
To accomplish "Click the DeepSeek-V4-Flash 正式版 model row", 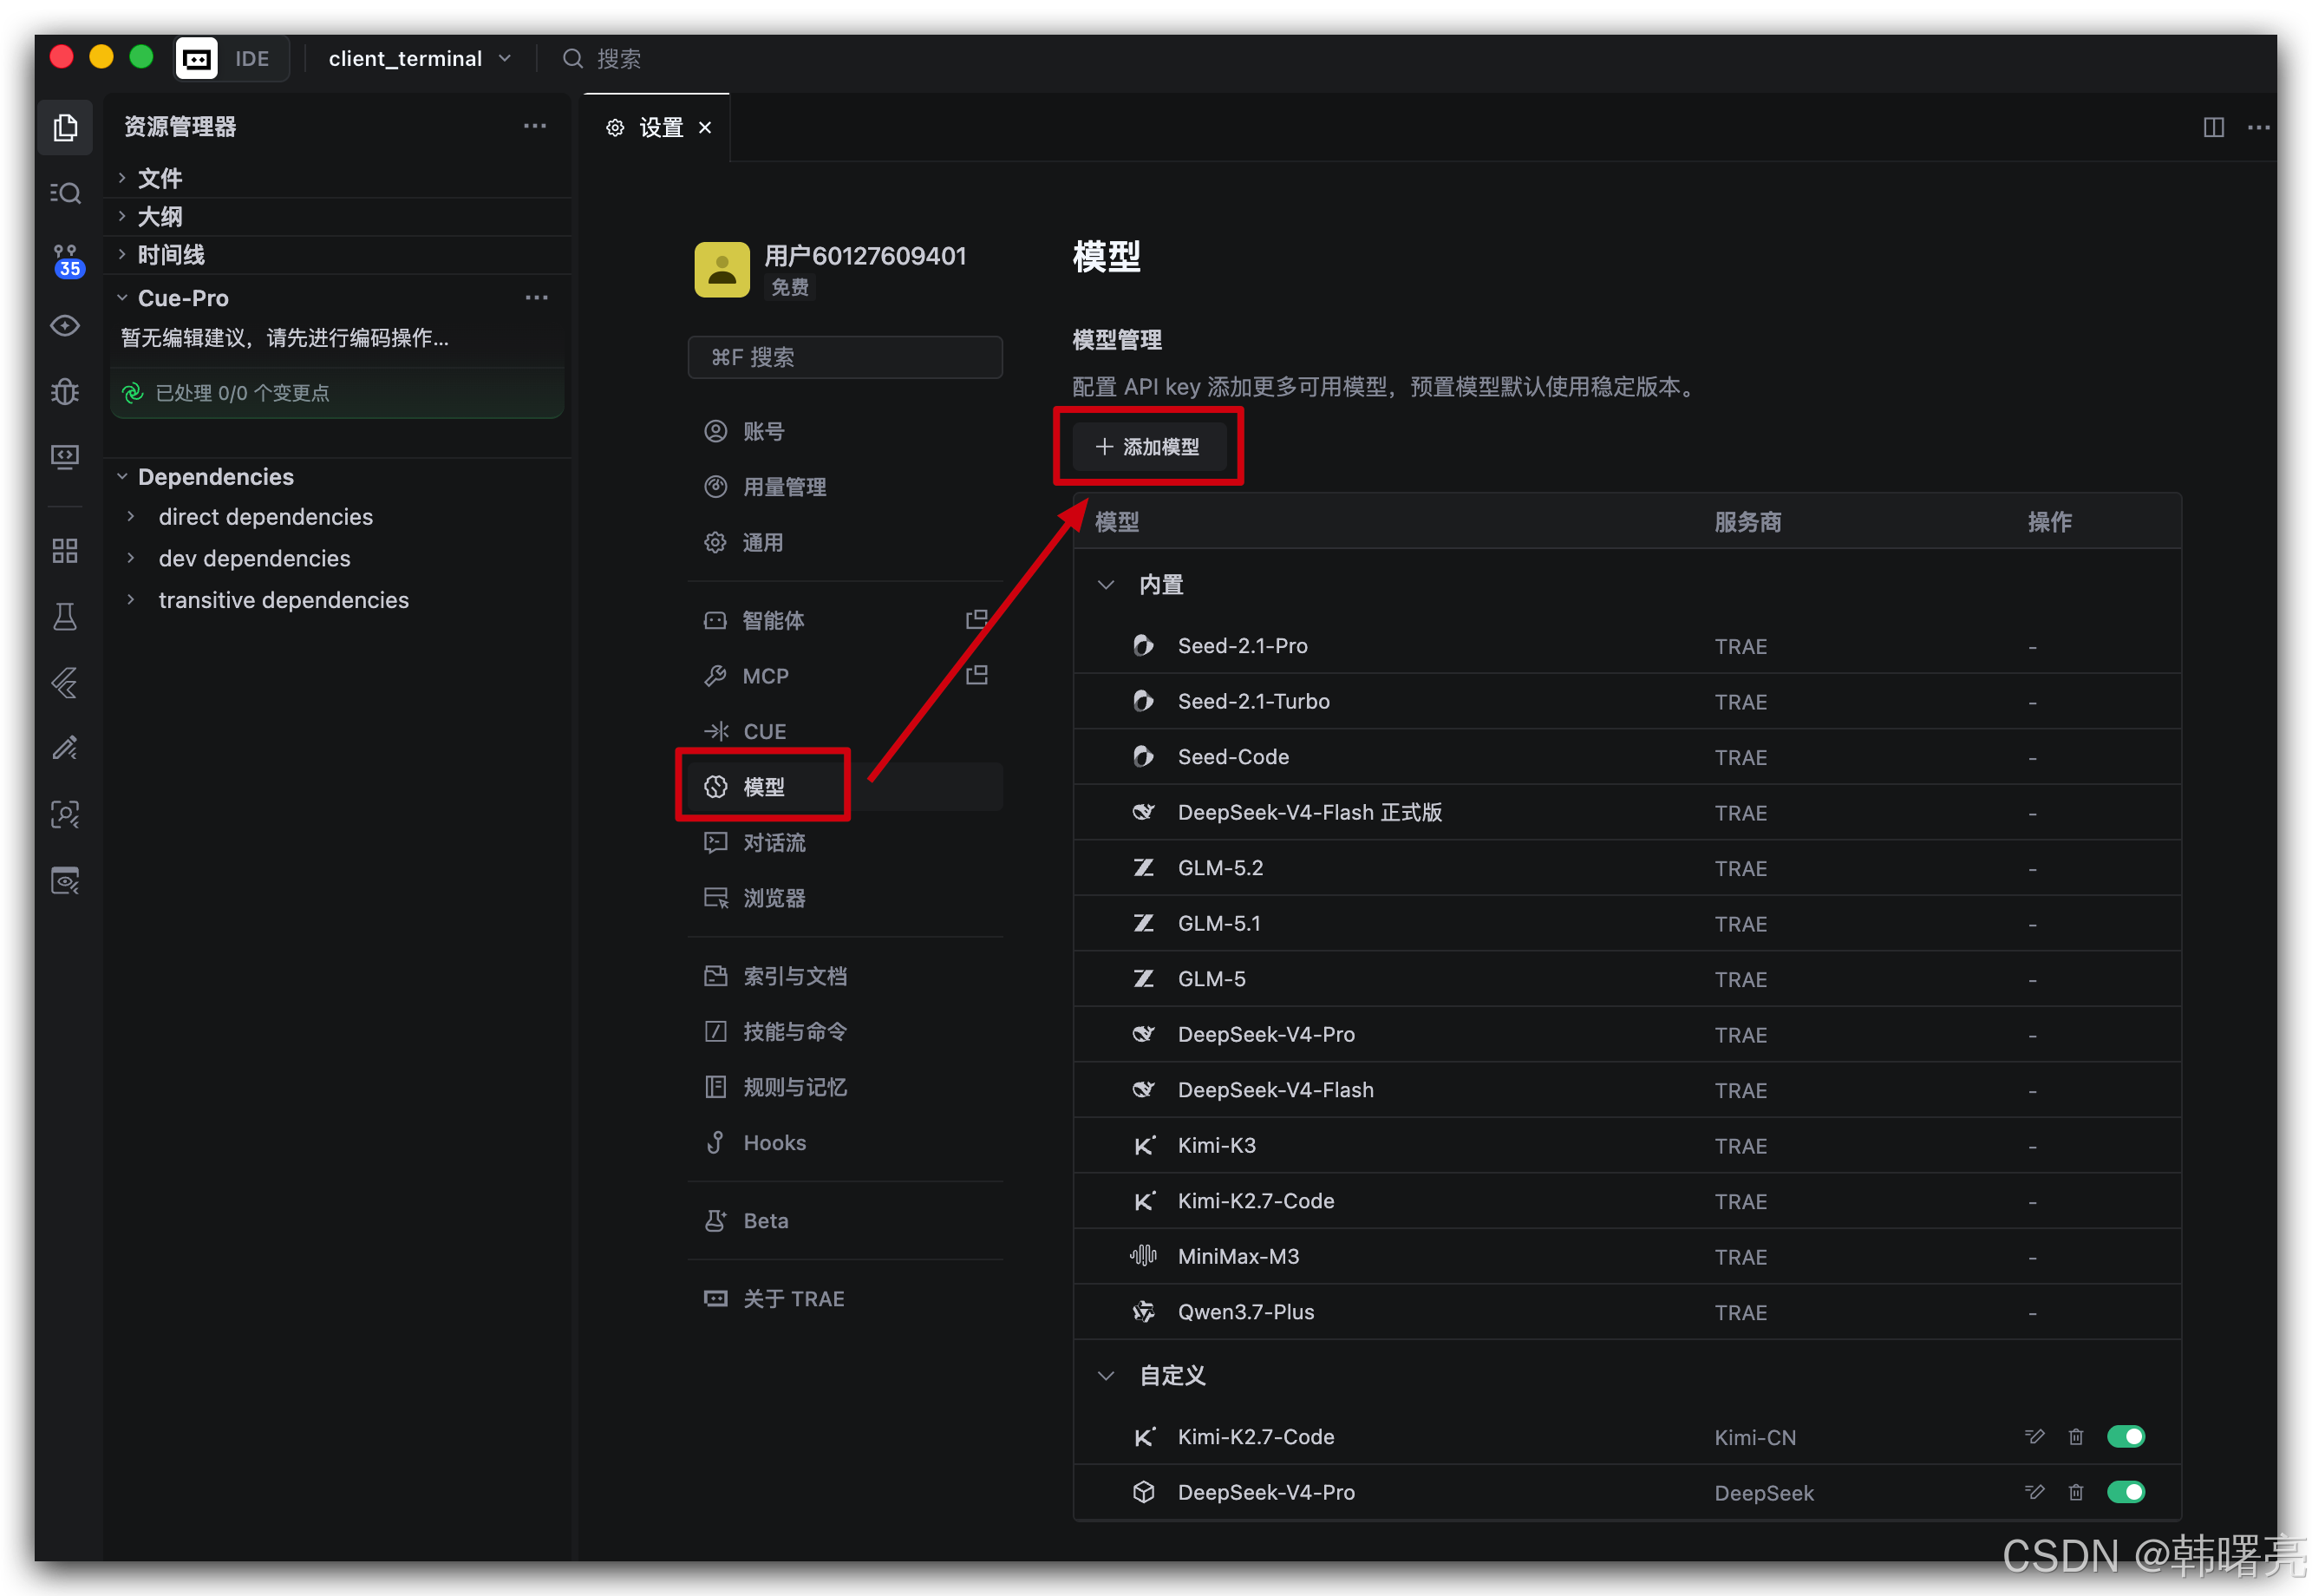I will 1626,812.
